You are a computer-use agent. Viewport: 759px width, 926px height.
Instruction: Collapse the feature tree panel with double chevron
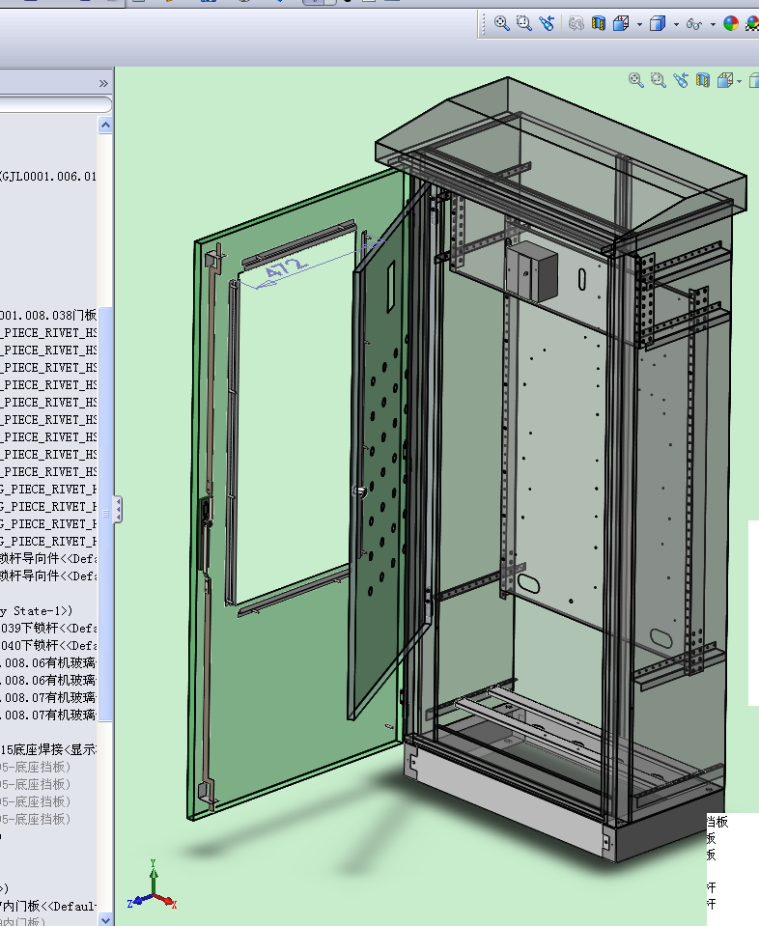click(104, 83)
